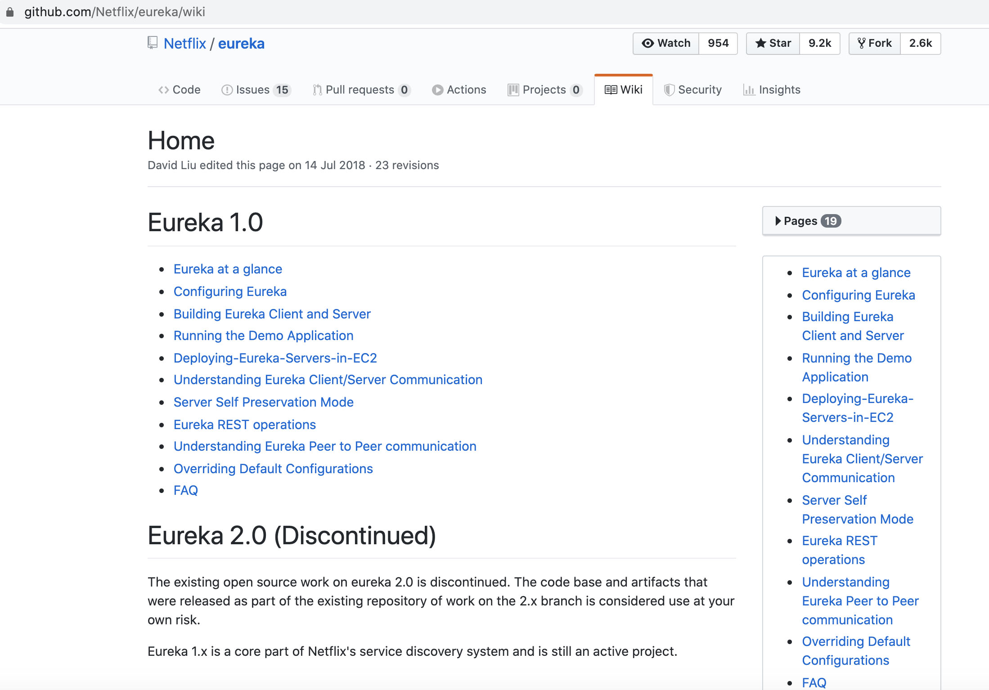Image resolution: width=989 pixels, height=690 pixels.
Task: Click the Wiki book icon
Action: tap(611, 90)
